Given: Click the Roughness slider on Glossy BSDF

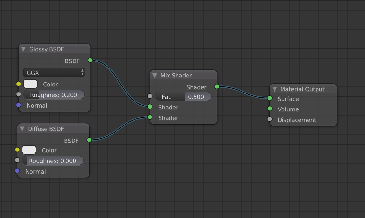Looking at the screenshot, I should coord(54,94).
